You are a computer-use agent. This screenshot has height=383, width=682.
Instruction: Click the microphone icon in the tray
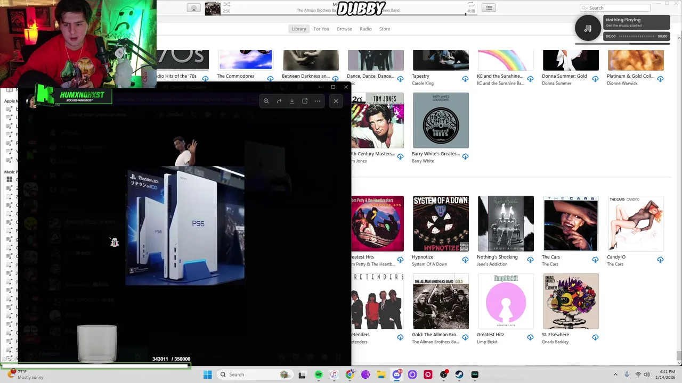627,374
